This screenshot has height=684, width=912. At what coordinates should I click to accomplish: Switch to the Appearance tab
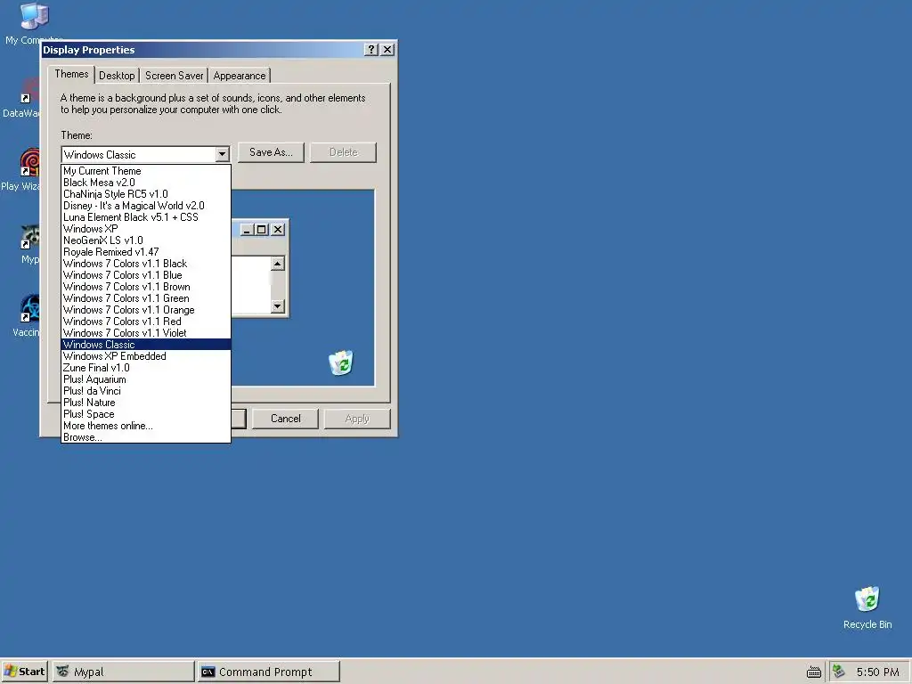click(239, 76)
